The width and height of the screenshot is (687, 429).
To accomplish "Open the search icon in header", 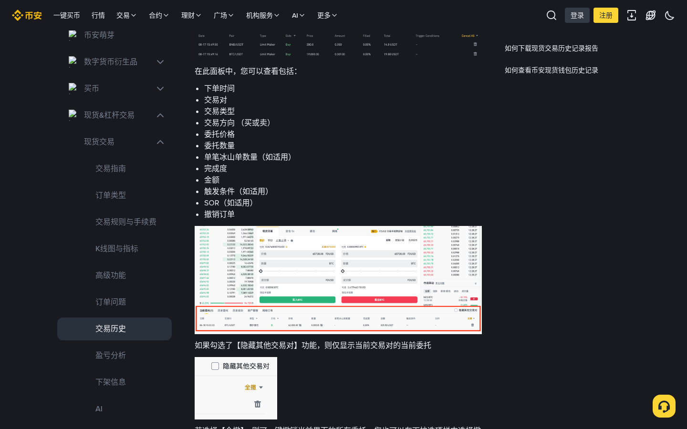I will 552,15.
